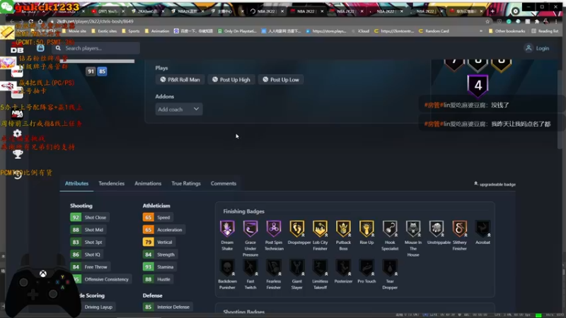Switch to the Attributes tab
566x318 pixels.
point(76,184)
